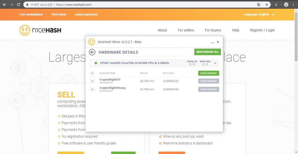
Task: Click the SPEED column header
Action: point(144,73)
